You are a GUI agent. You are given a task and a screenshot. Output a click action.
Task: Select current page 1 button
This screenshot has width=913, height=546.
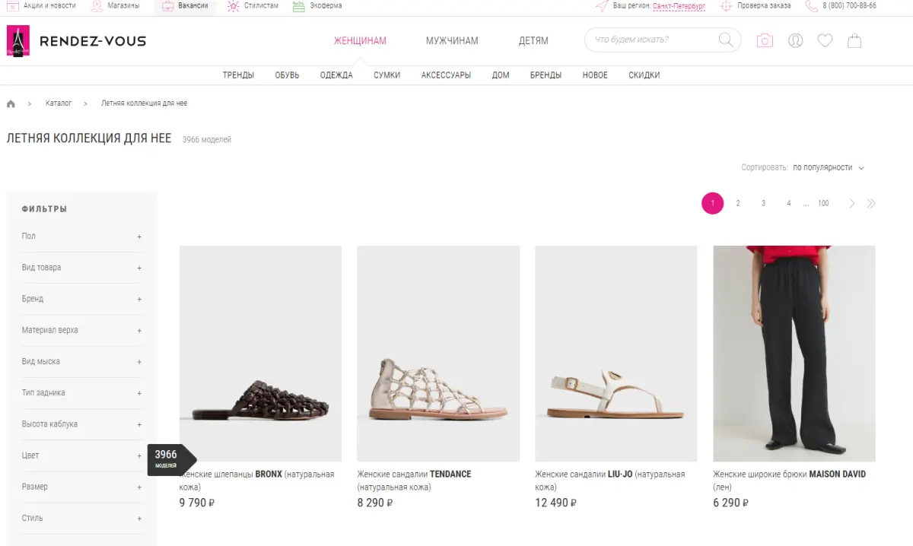click(712, 203)
